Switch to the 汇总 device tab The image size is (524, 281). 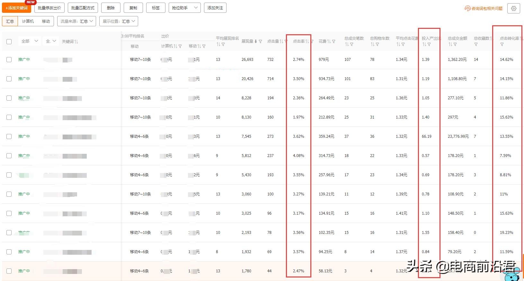click(x=10, y=21)
